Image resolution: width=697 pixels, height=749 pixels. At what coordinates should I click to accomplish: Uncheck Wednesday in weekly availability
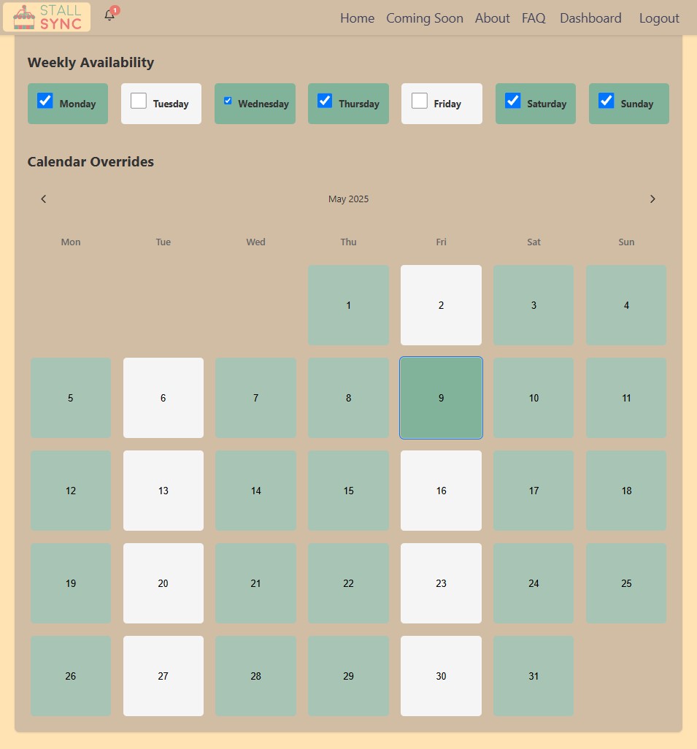click(x=228, y=101)
